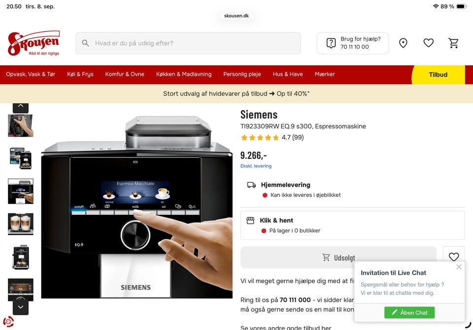Select thumbnail of full machine front
Image resolution: width=473 pixels, height=330 pixels.
coord(21,257)
